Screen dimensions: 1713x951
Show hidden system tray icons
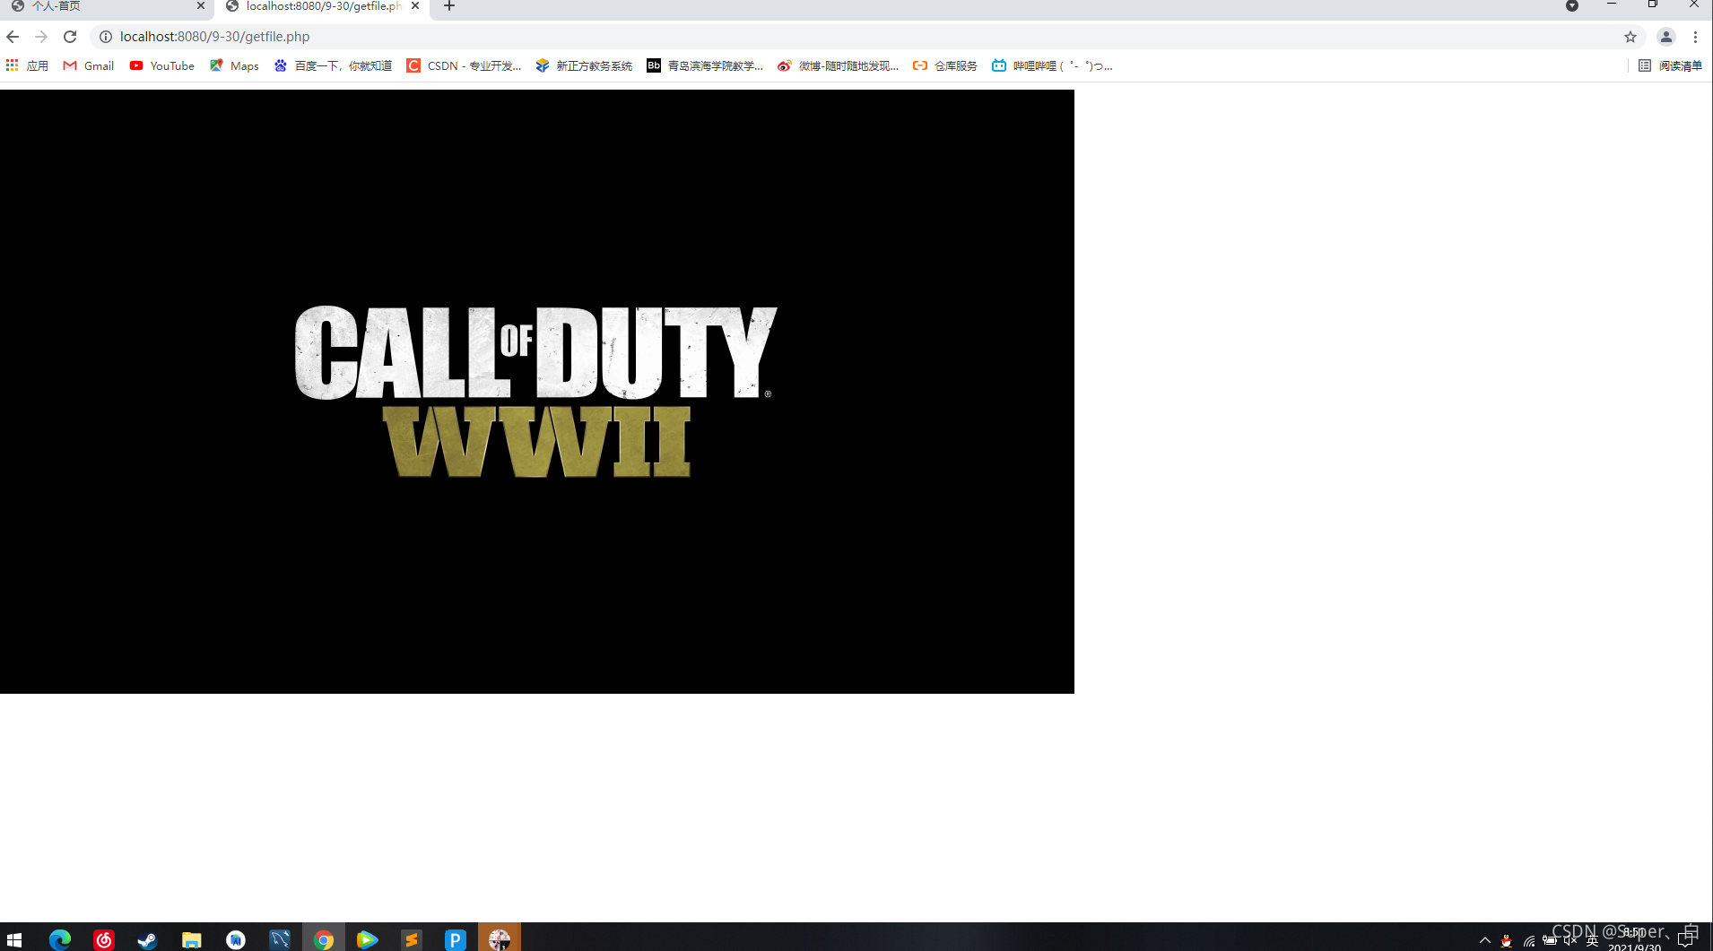pyautogui.click(x=1484, y=940)
